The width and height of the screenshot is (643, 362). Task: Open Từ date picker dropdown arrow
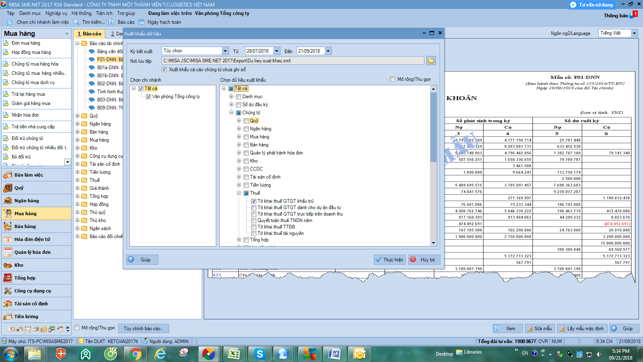coord(276,51)
